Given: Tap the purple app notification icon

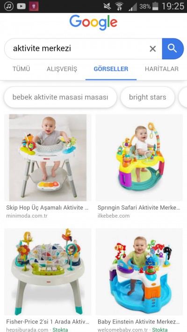Looking at the screenshot, I should point(34,7).
